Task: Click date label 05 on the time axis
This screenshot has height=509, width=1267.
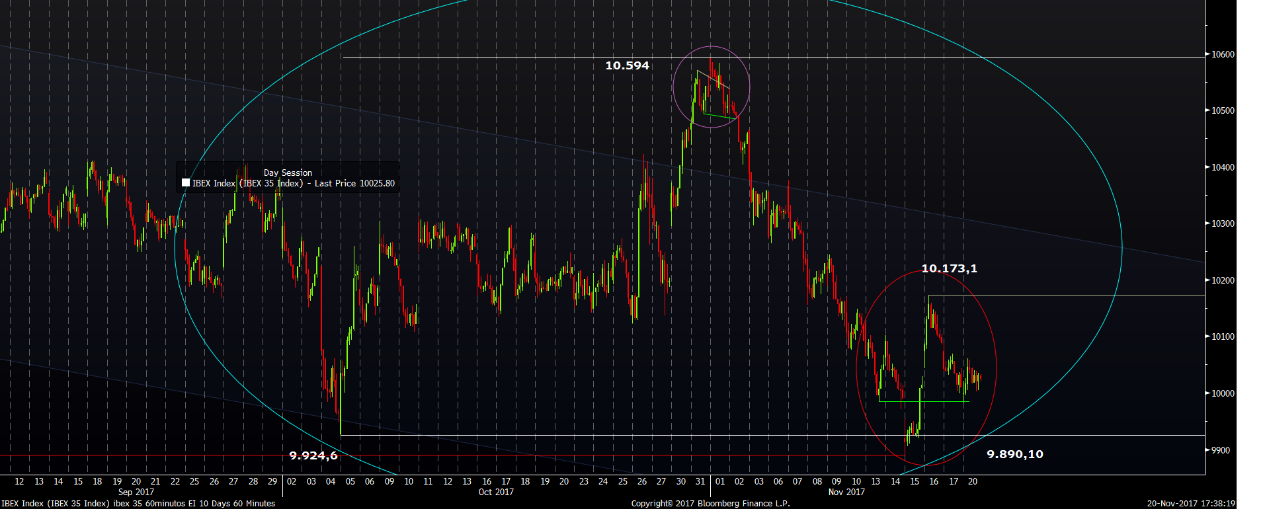Action: 350,481
